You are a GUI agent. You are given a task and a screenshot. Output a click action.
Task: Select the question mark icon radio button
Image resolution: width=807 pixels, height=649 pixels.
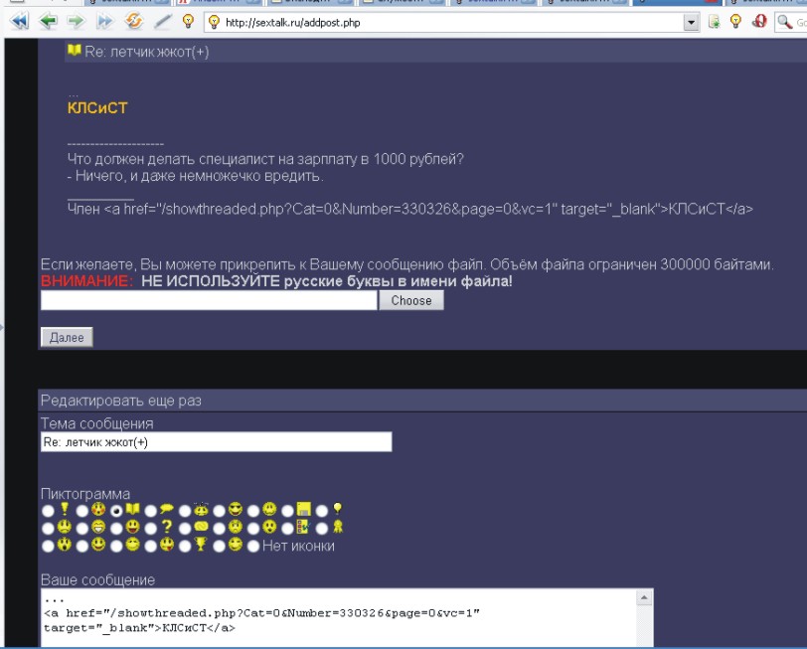click(x=150, y=528)
